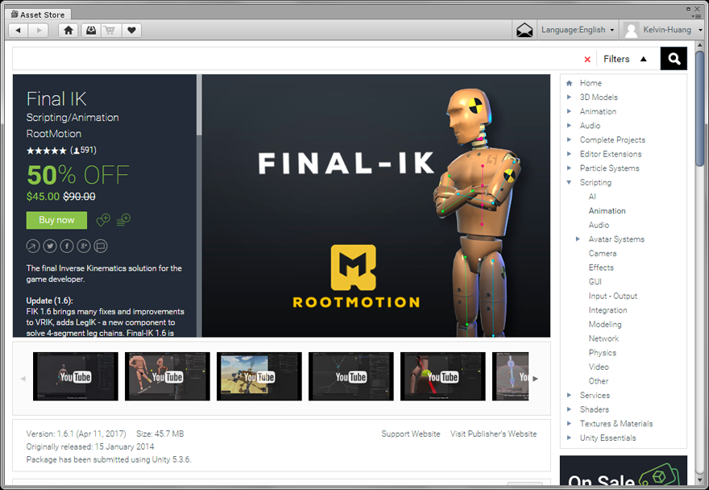
Task: Click the magnifier search button
Action: point(674,59)
